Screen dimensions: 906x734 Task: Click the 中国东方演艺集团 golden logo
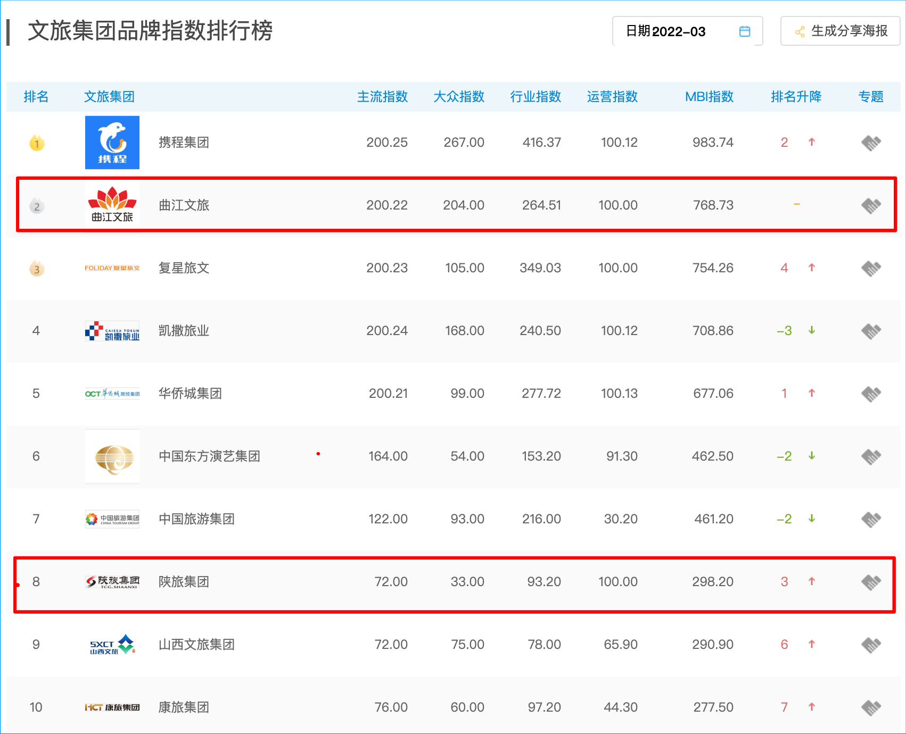(x=112, y=456)
